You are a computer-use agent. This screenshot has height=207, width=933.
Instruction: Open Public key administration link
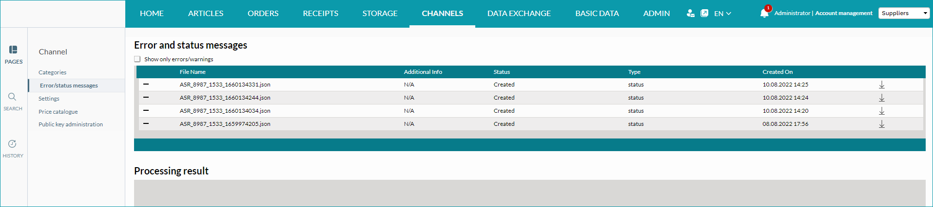point(71,124)
